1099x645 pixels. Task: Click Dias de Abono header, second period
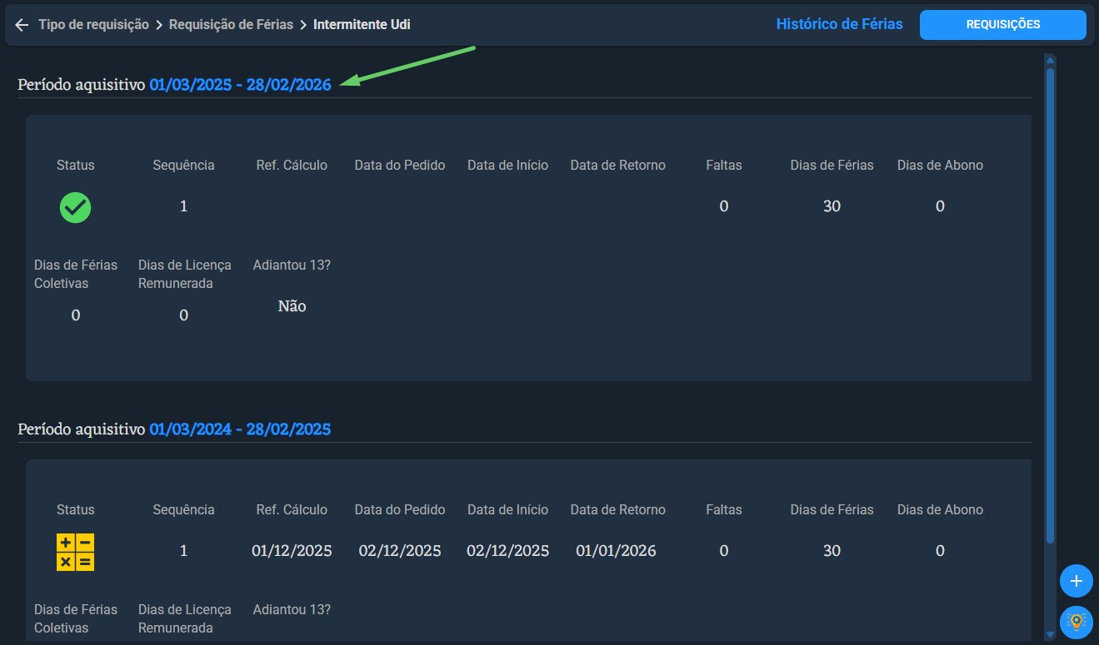click(x=940, y=509)
